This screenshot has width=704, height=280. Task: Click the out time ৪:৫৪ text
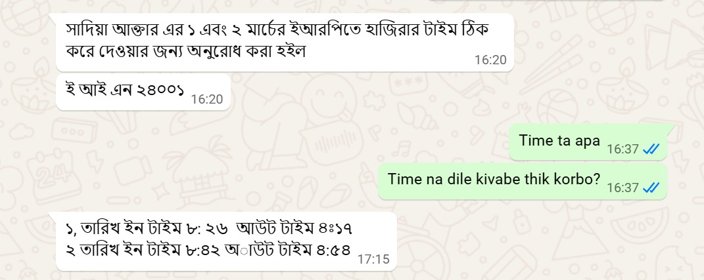click(333, 250)
